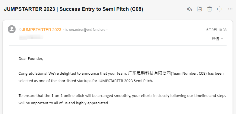Click the 'Congratulations!' word in the body

coord(31,73)
